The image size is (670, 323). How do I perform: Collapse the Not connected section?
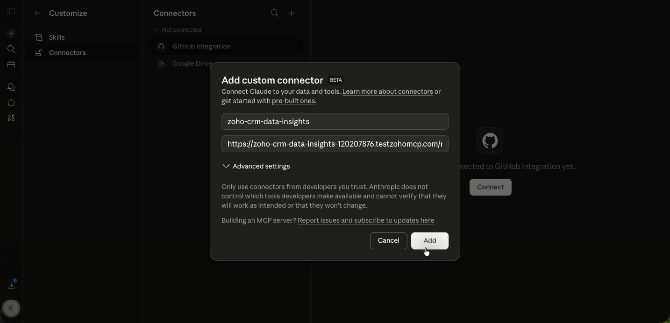(178, 29)
